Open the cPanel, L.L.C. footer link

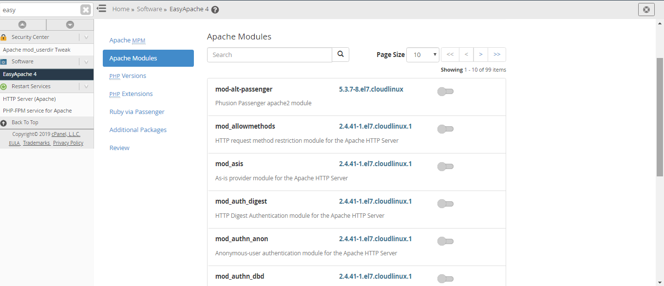point(66,134)
